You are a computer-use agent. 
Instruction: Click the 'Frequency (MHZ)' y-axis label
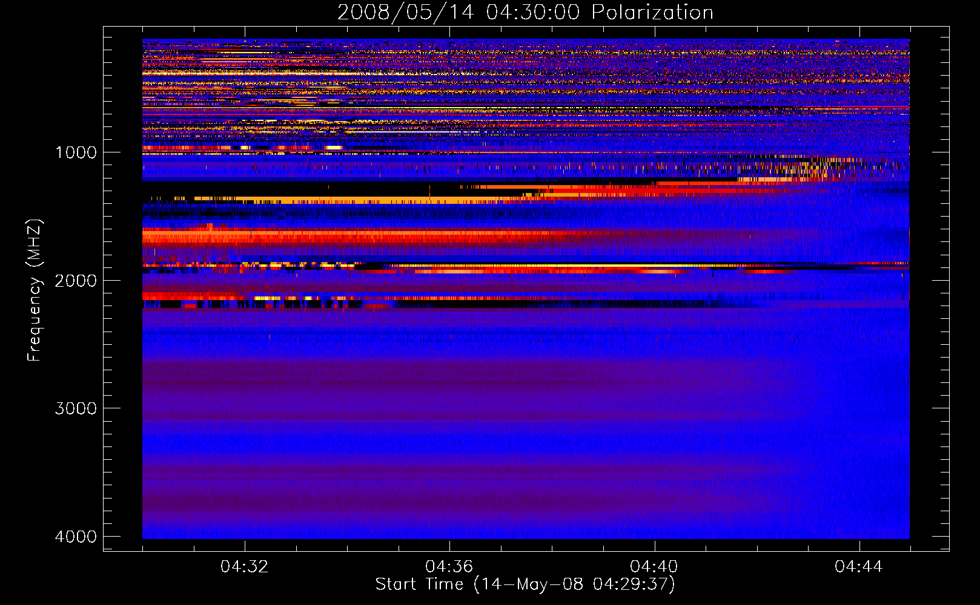pos(35,290)
